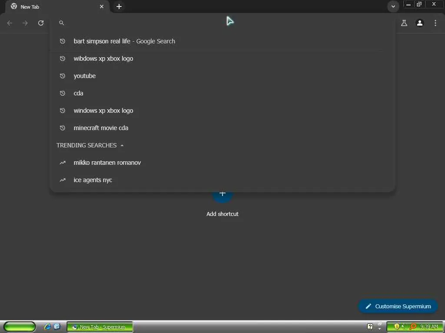Click the help question mark tray icon
The image size is (445, 333).
click(x=370, y=327)
